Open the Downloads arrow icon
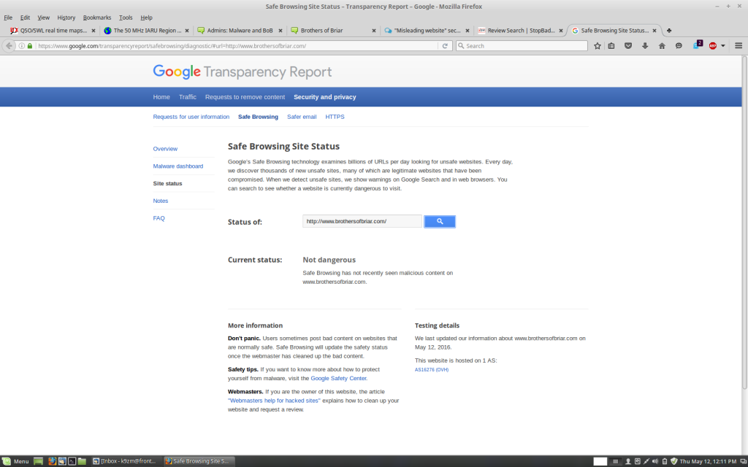Screen dimensions: 748x467 [x=645, y=46]
